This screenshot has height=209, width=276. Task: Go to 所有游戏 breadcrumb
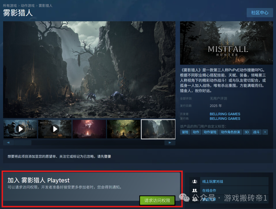tap(10, 6)
